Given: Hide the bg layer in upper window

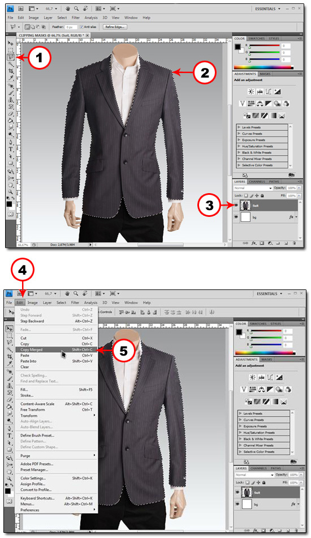Looking at the screenshot, I should click(x=236, y=217).
